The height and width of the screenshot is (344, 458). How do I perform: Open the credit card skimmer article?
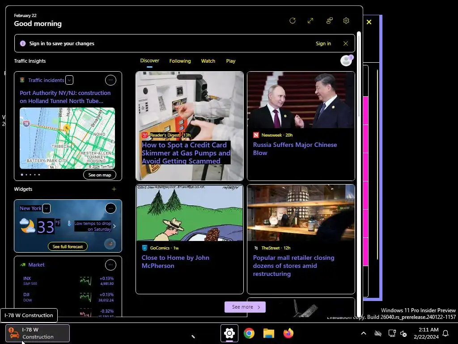point(186,153)
